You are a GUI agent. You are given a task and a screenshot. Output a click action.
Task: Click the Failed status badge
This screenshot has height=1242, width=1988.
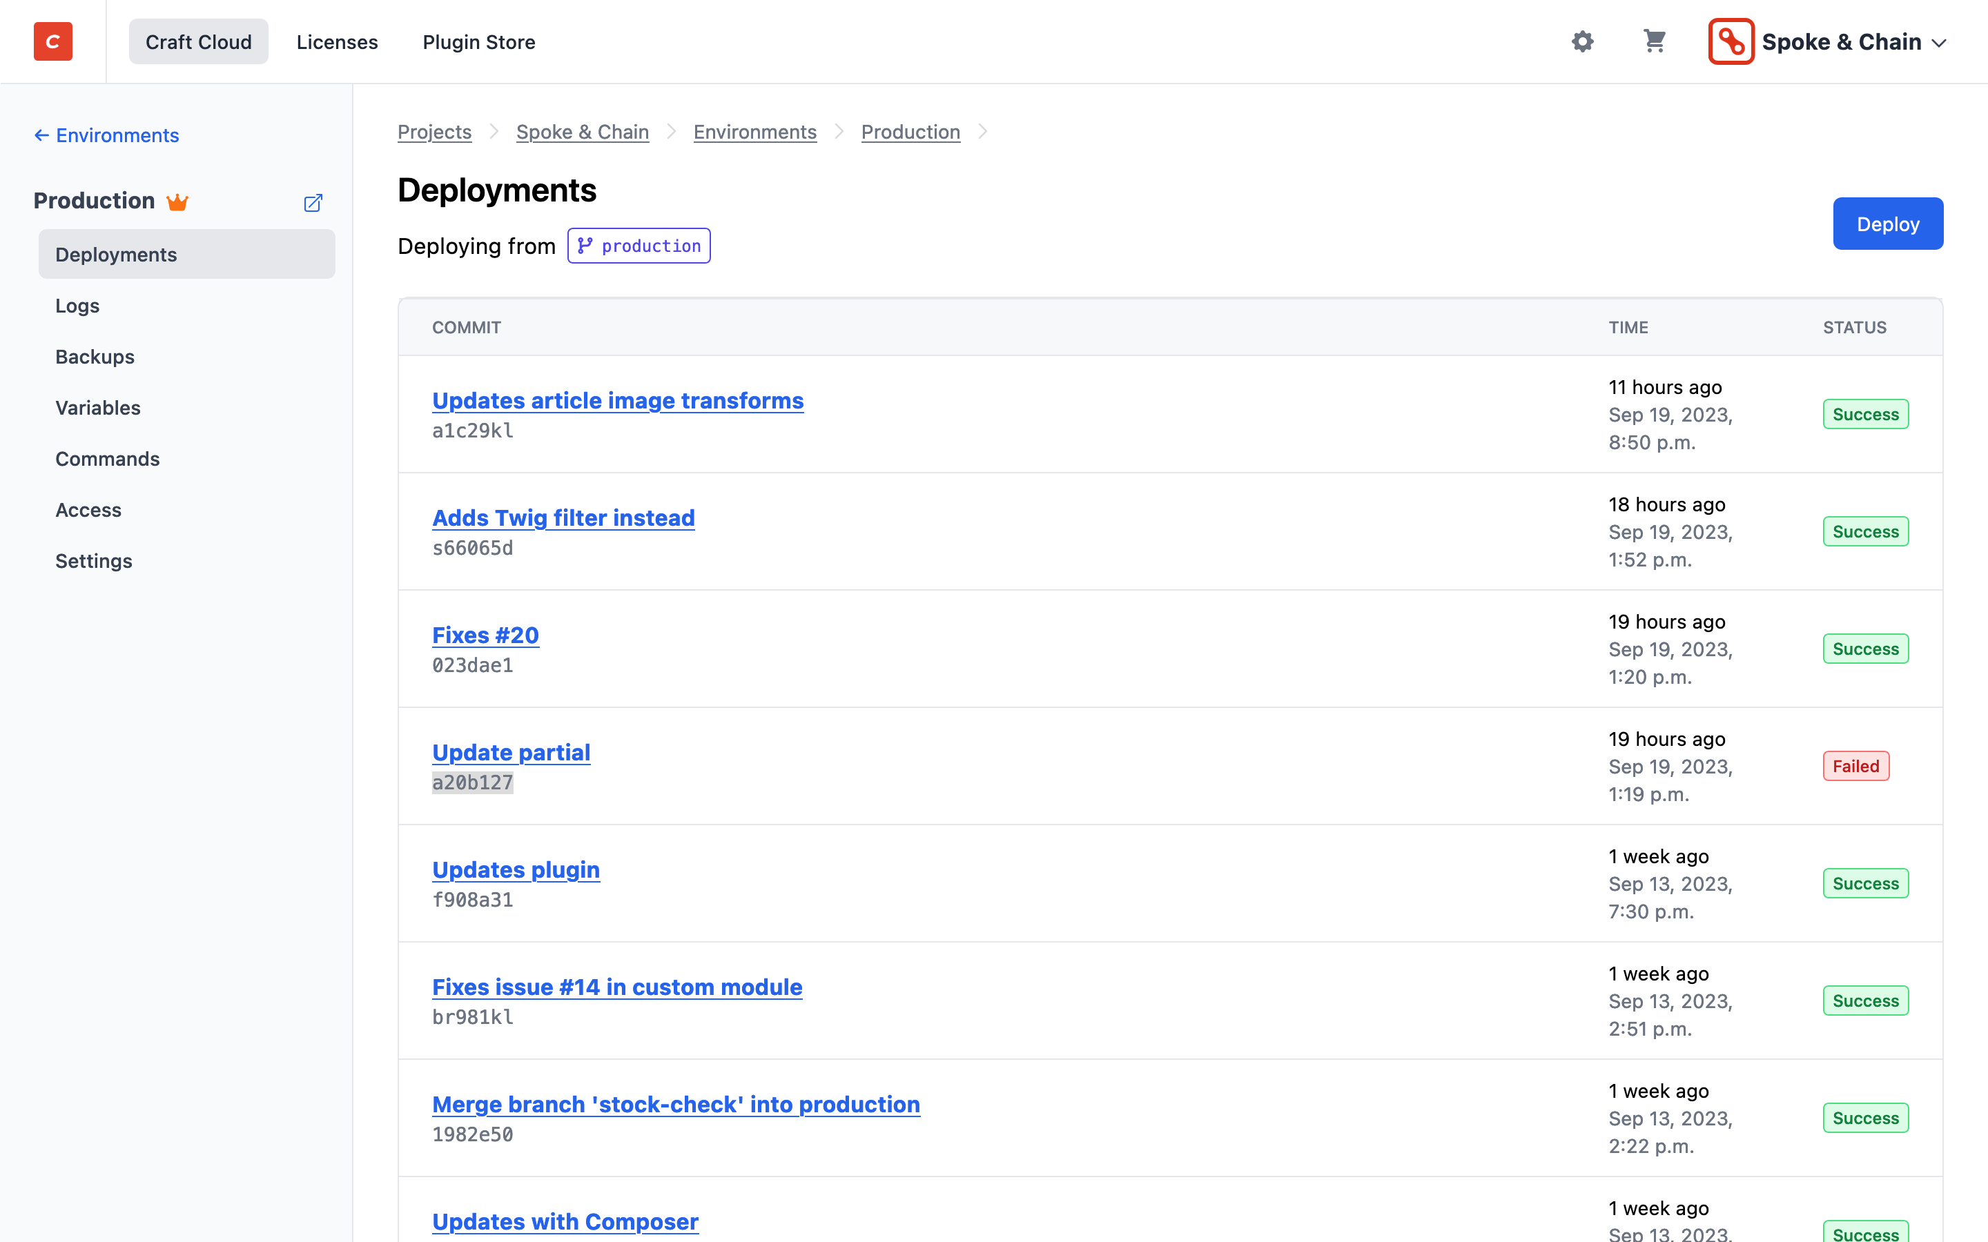pyautogui.click(x=1855, y=766)
